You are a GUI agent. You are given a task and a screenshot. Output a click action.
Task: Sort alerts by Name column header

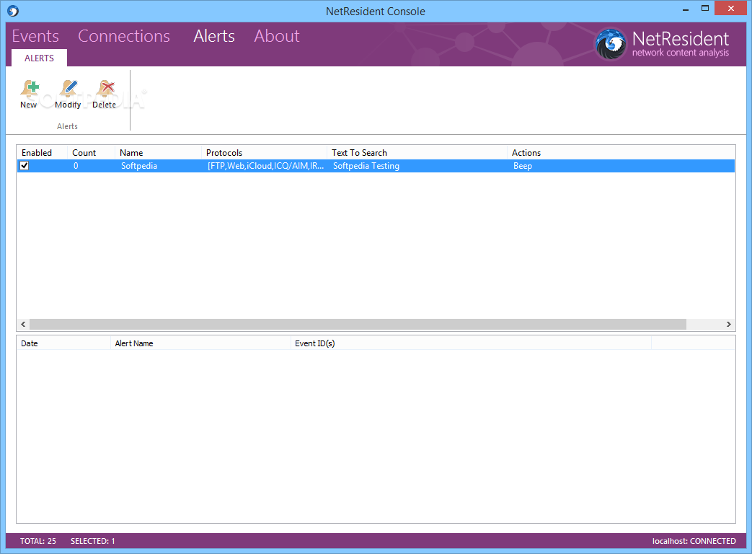[159, 152]
